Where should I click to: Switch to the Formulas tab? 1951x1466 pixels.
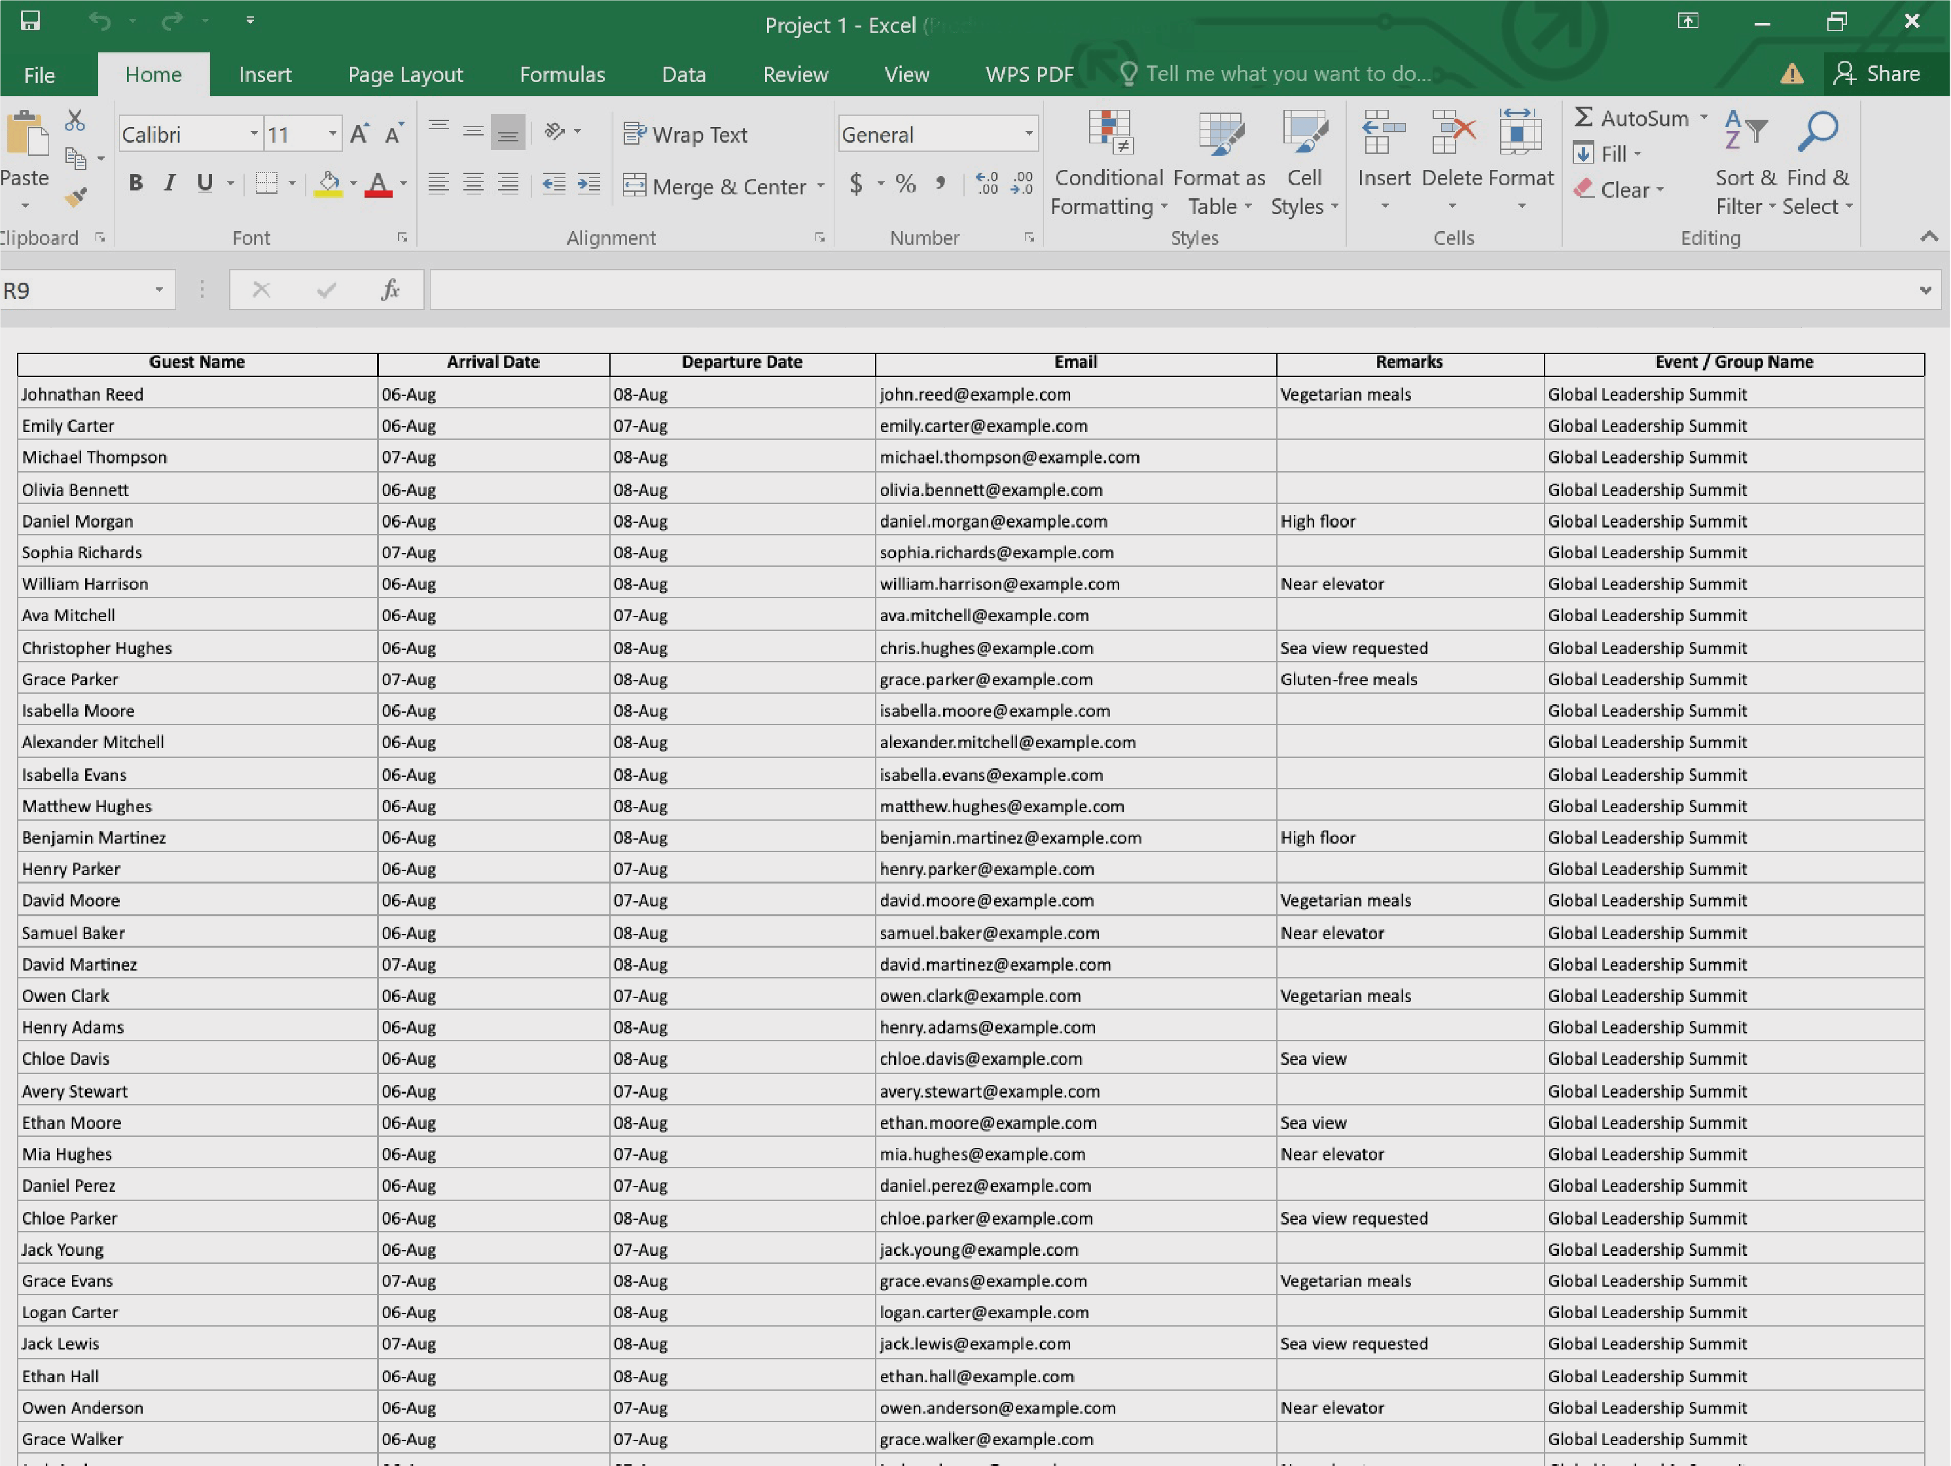pyautogui.click(x=562, y=74)
